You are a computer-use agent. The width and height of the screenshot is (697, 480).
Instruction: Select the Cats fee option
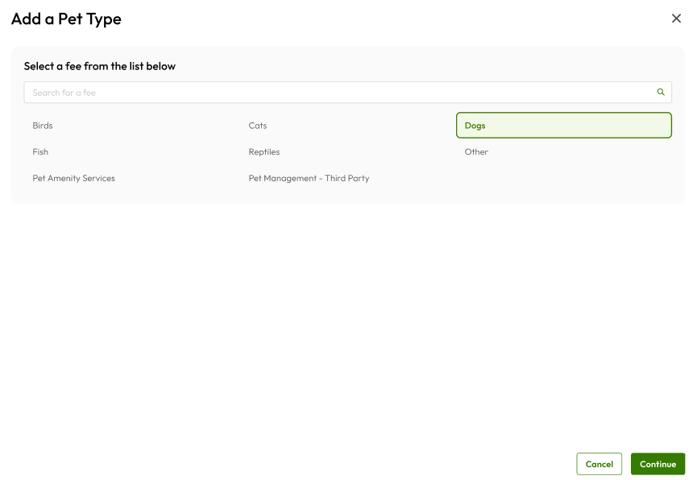347,126
